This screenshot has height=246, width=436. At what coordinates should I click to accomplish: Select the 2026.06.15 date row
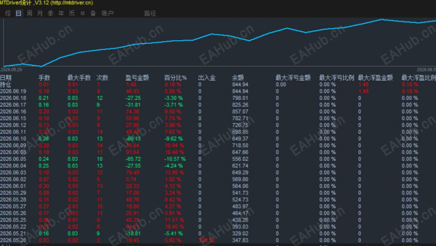(x=13, y=118)
